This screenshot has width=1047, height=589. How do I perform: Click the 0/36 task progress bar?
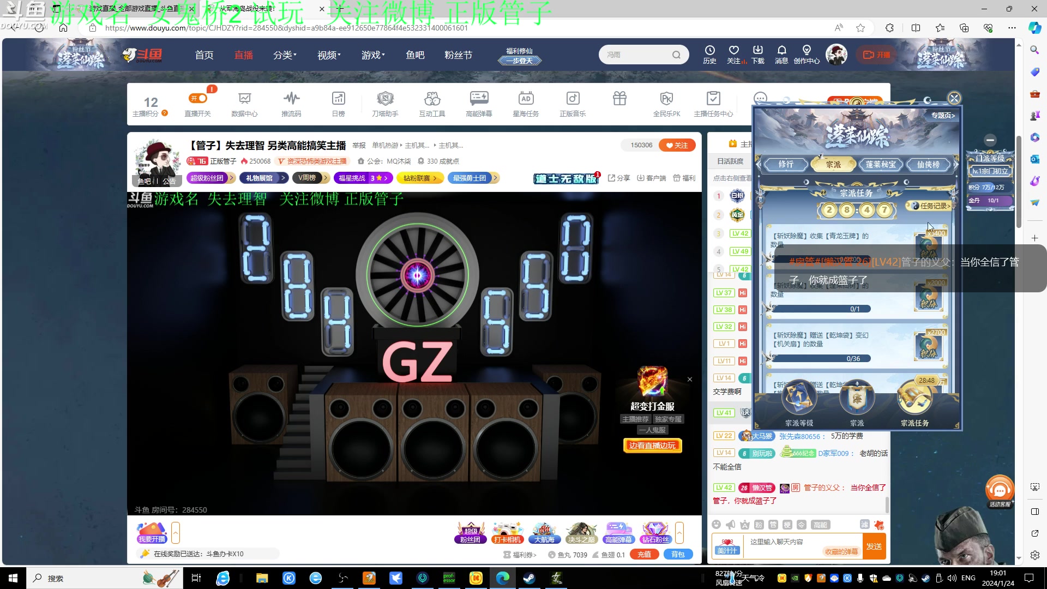point(822,358)
